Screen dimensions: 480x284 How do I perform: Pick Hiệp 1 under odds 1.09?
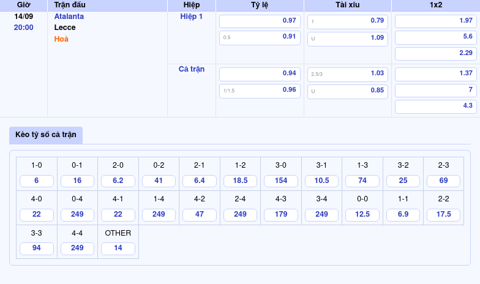[348, 39]
